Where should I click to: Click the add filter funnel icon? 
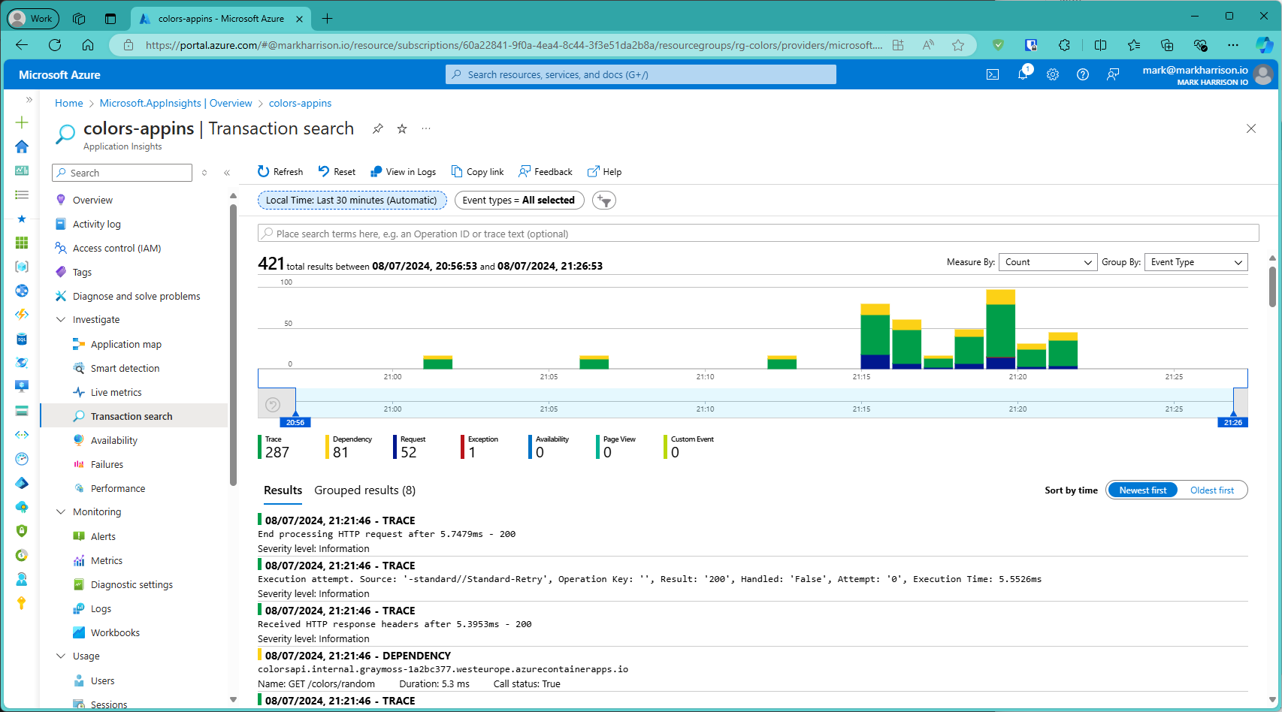click(x=604, y=201)
